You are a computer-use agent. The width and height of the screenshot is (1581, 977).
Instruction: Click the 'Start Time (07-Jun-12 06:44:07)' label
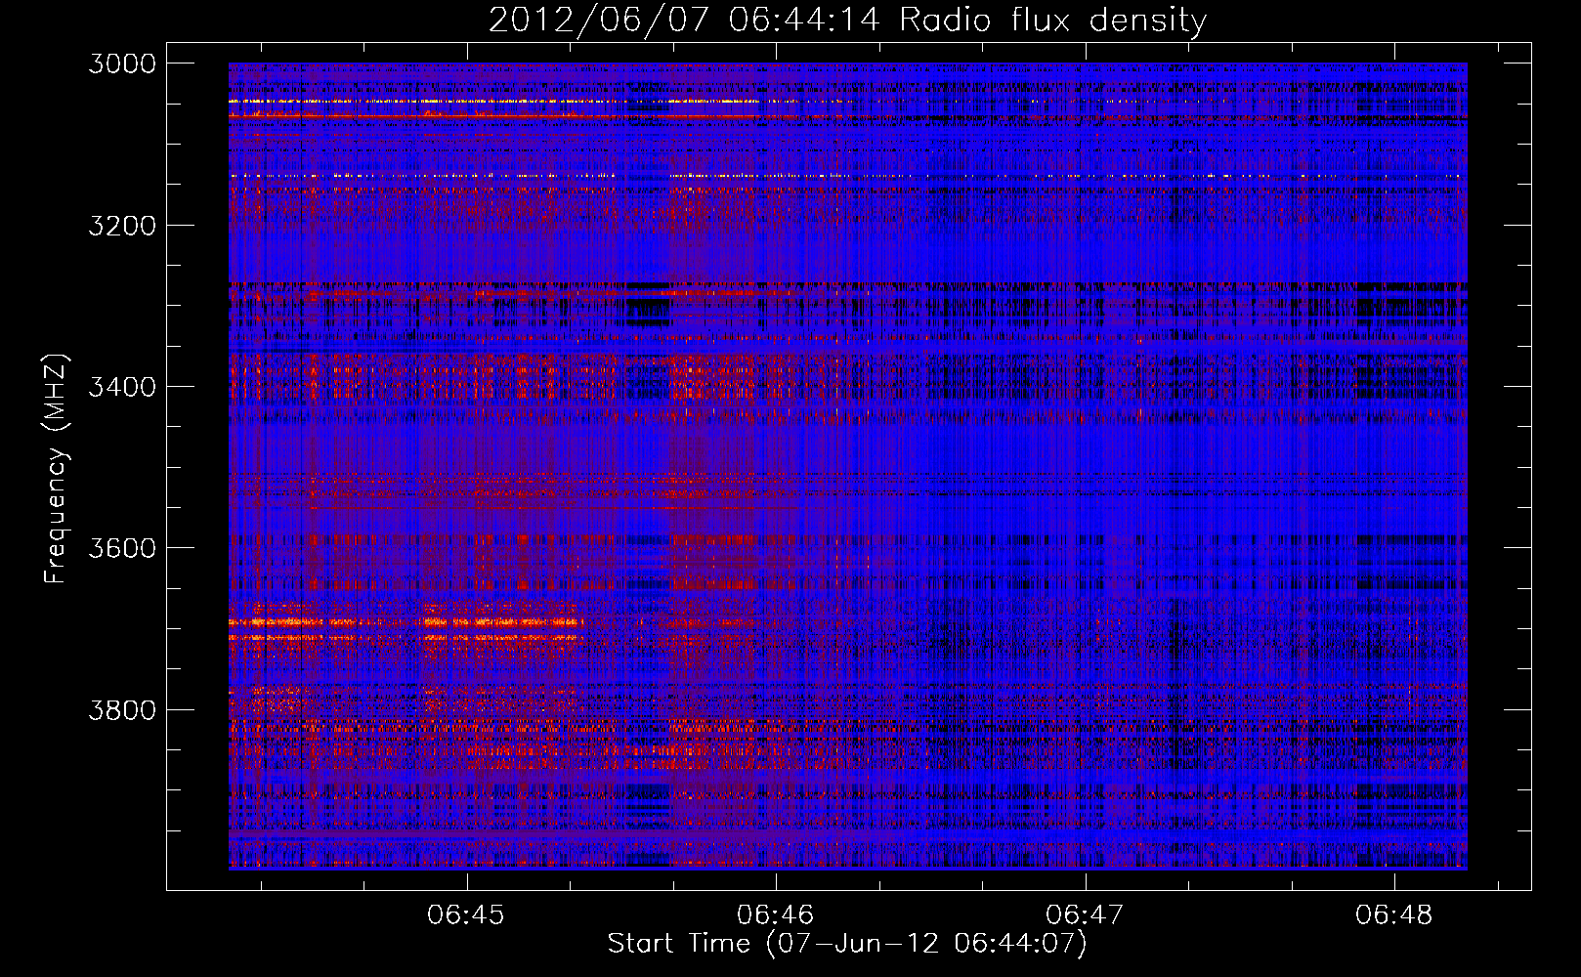coord(847,944)
